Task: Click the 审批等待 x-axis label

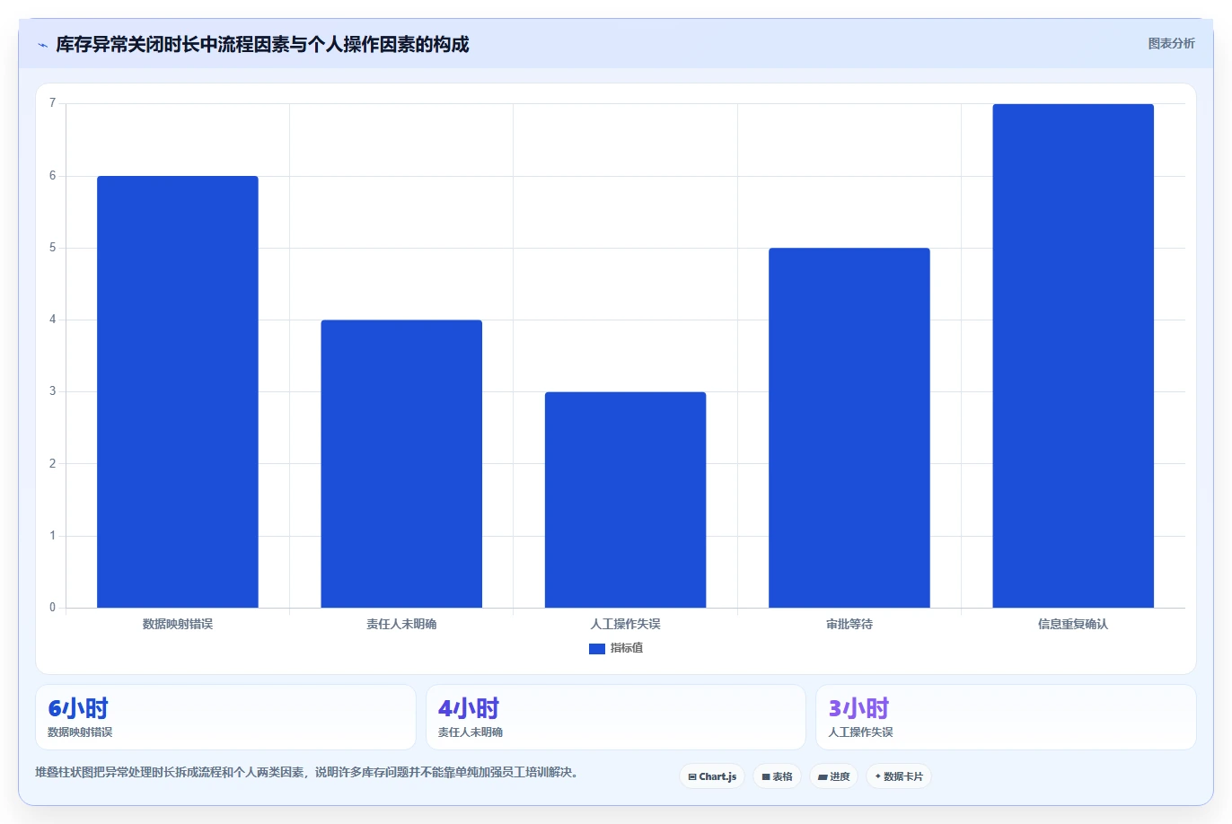Action: pos(849,624)
